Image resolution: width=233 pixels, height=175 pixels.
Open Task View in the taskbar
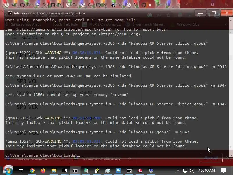[x=21, y=171]
